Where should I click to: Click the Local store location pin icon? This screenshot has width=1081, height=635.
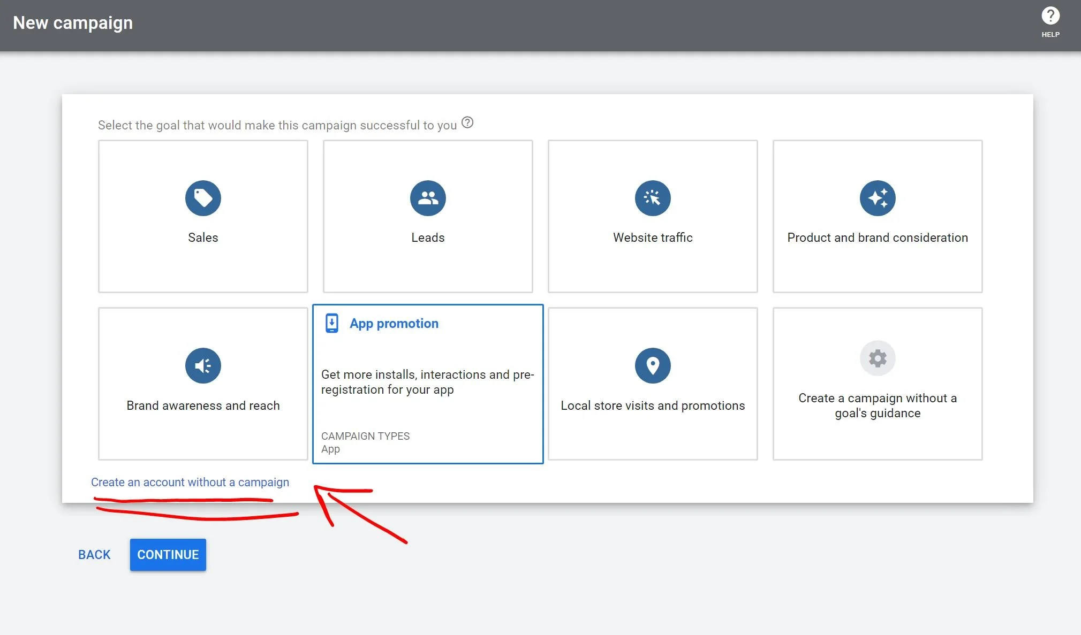(652, 366)
